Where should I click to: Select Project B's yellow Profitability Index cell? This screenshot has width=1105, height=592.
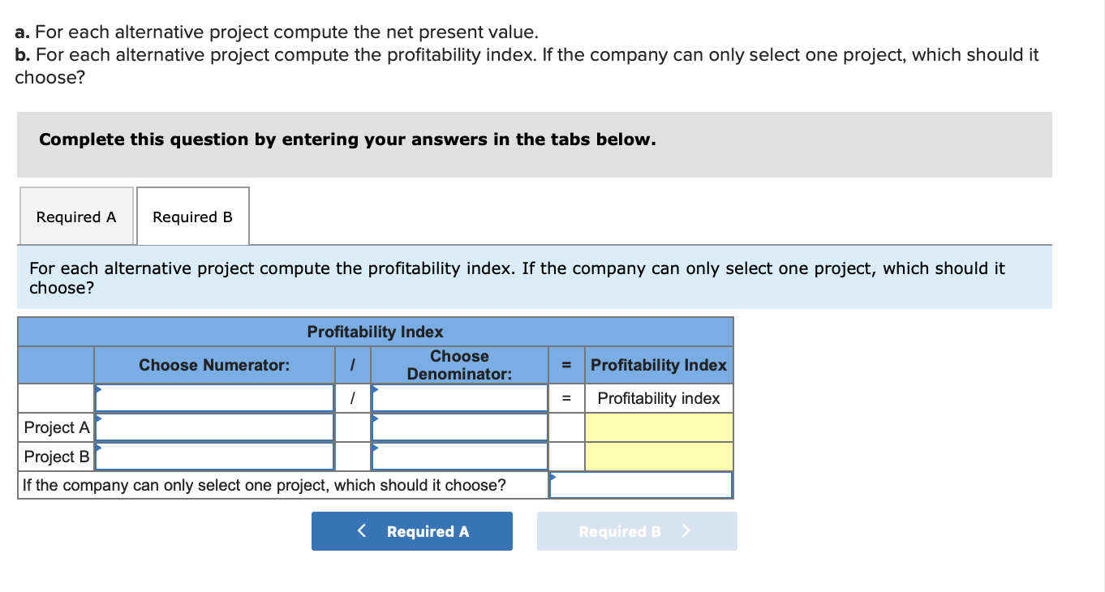tap(658, 455)
